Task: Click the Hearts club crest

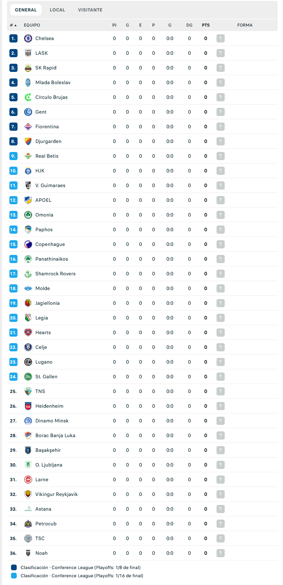Action: coord(28,333)
